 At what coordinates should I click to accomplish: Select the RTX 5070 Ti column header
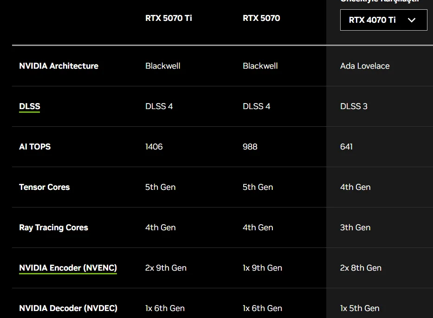(168, 18)
